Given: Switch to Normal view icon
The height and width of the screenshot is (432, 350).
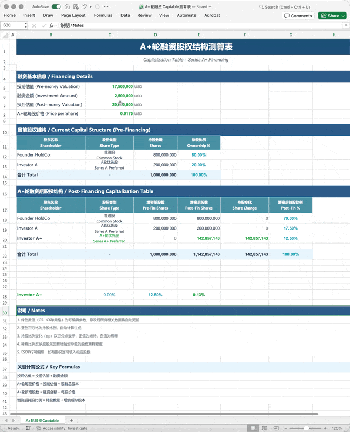Looking at the screenshot, I should (x=253, y=428).
